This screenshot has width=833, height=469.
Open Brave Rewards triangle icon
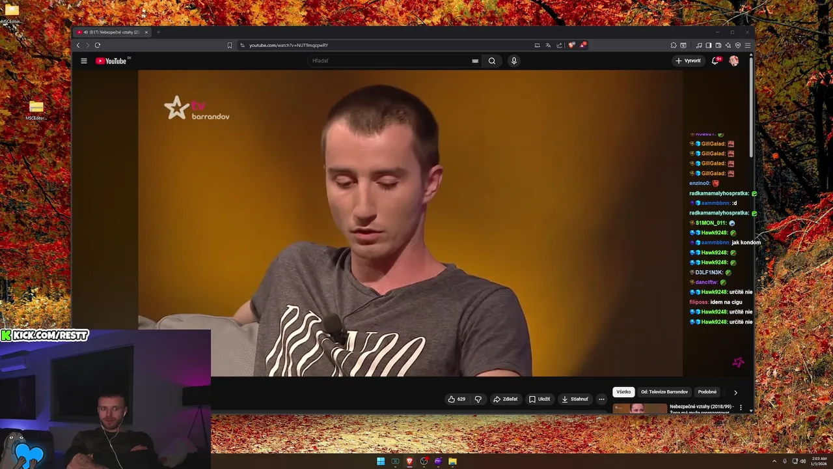click(583, 45)
